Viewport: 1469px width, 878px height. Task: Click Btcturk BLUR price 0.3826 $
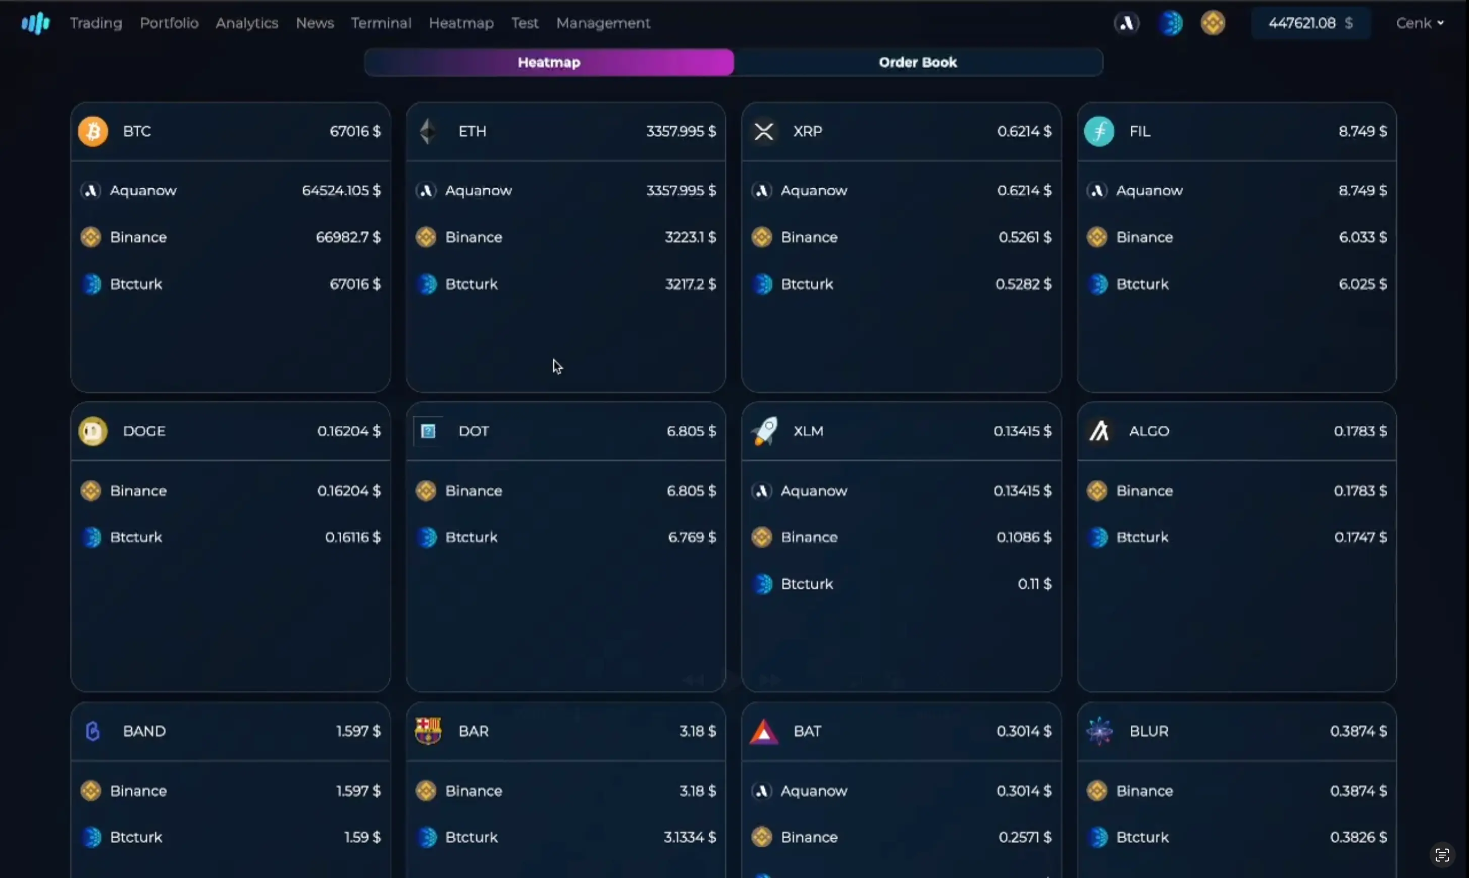[1358, 837]
